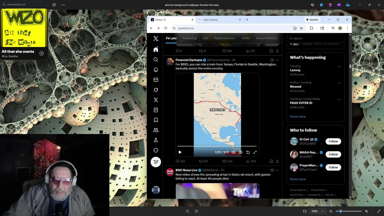384x216 pixels.
Task: Switch to Idiots tab
Action: 246,38
